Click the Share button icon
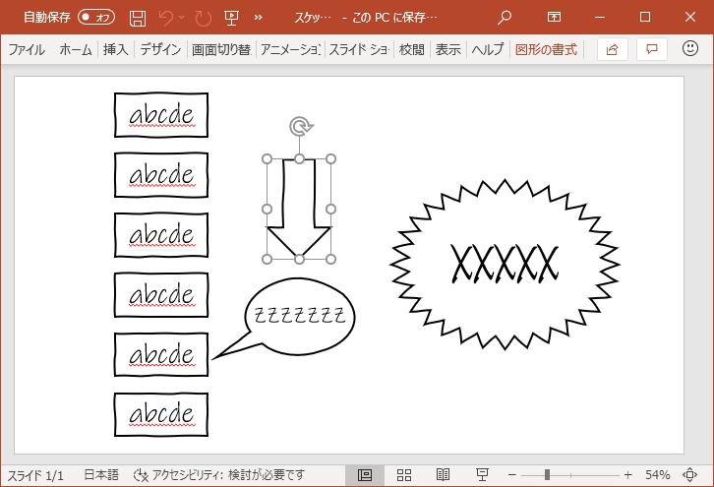The width and height of the screenshot is (714, 487). pyautogui.click(x=612, y=49)
